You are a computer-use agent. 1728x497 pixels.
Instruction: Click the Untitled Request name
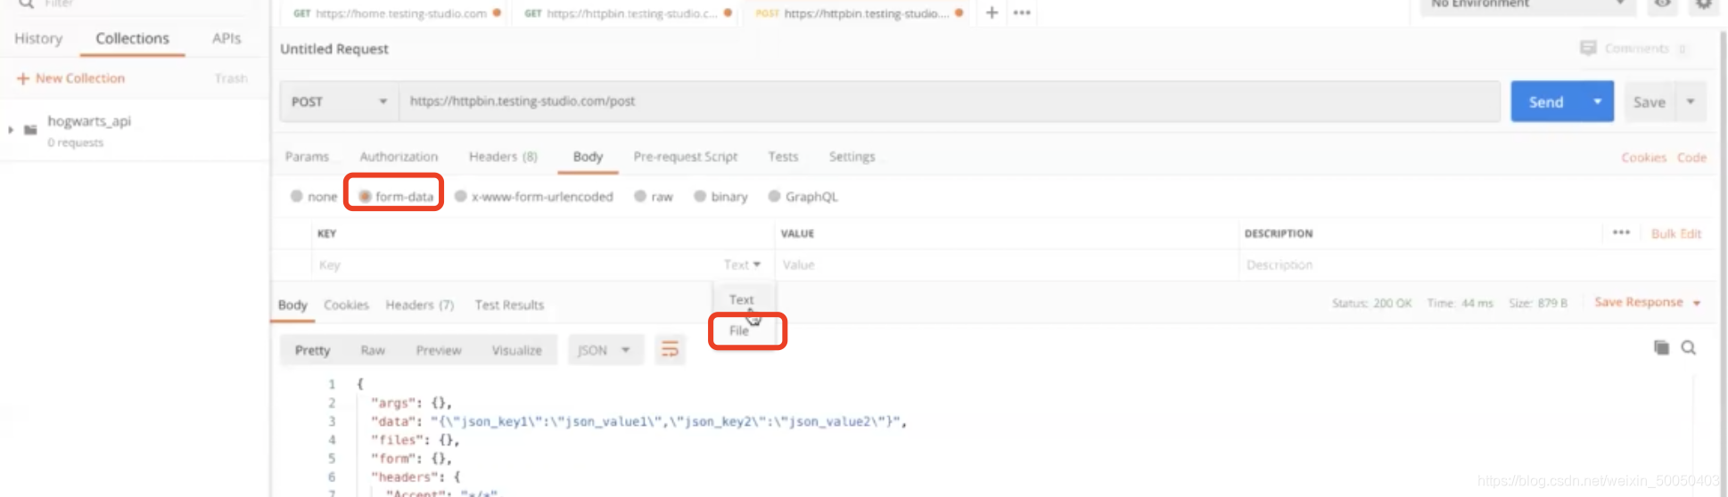click(x=334, y=49)
